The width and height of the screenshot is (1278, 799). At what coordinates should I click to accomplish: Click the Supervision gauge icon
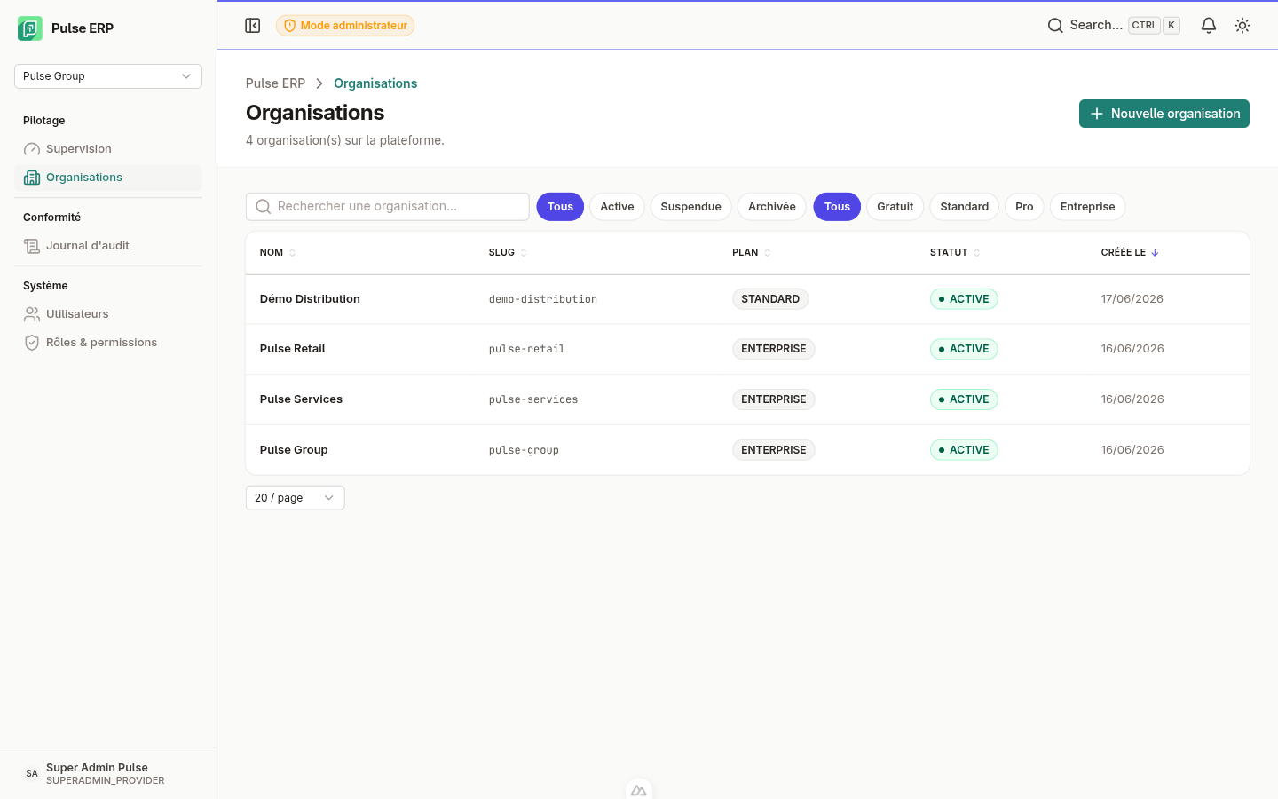point(32,149)
